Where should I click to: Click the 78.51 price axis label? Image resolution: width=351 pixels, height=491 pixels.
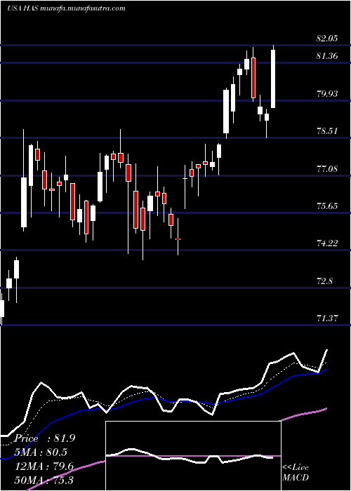(327, 130)
